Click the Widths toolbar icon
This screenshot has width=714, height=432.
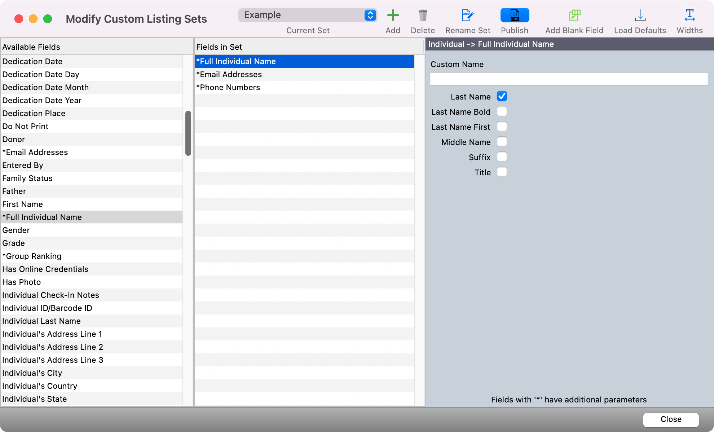click(x=689, y=16)
